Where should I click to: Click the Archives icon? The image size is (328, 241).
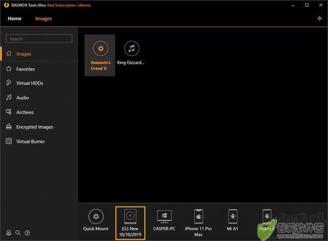coord(9,112)
